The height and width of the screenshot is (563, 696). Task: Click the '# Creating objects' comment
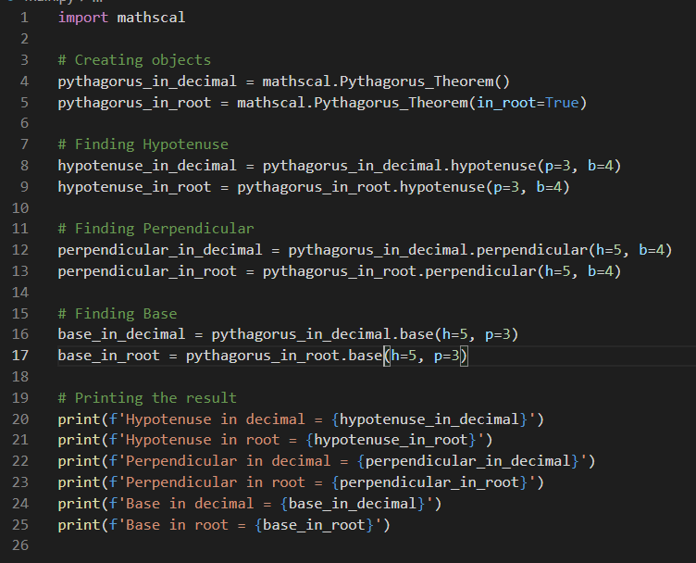click(134, 60)
